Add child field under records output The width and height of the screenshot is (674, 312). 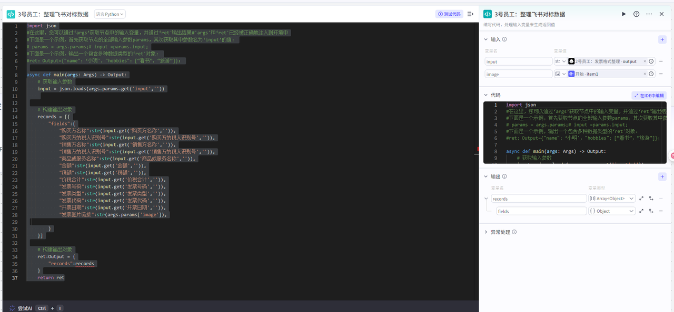(x=651, y=199)
